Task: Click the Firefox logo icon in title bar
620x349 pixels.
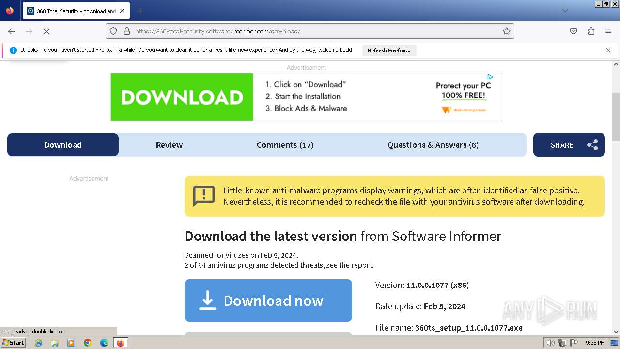Action: (x=10, y=11)
